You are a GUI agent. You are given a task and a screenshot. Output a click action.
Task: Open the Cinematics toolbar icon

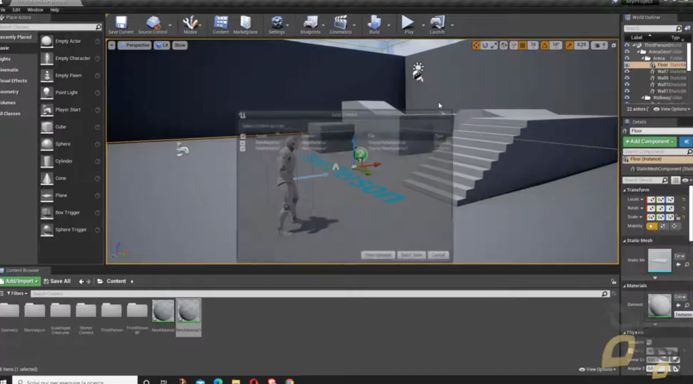(340, 25)
